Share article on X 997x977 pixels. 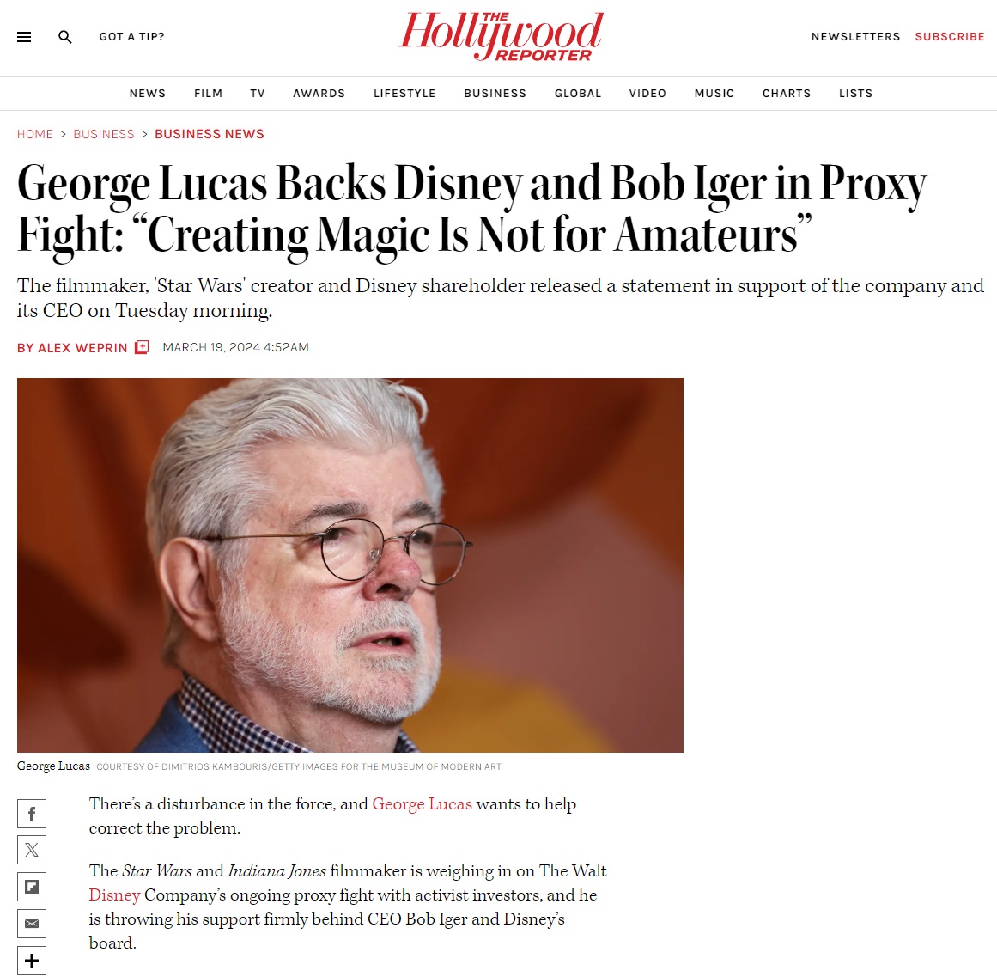coord(32,850)
